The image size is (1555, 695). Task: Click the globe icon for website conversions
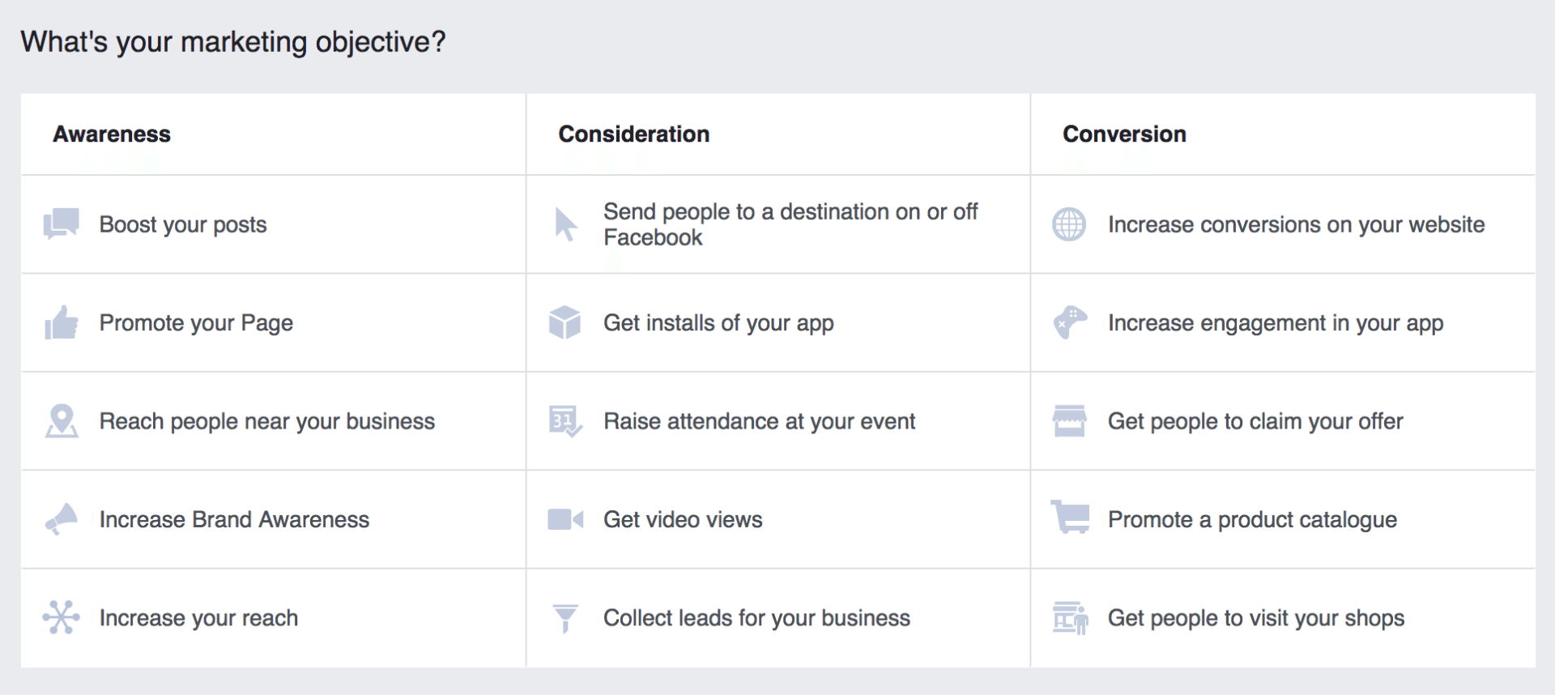point(1069,224)
